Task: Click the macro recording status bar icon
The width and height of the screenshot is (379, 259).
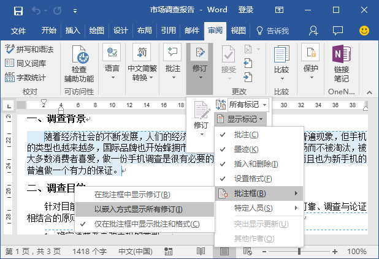Action: coord(168,252)
